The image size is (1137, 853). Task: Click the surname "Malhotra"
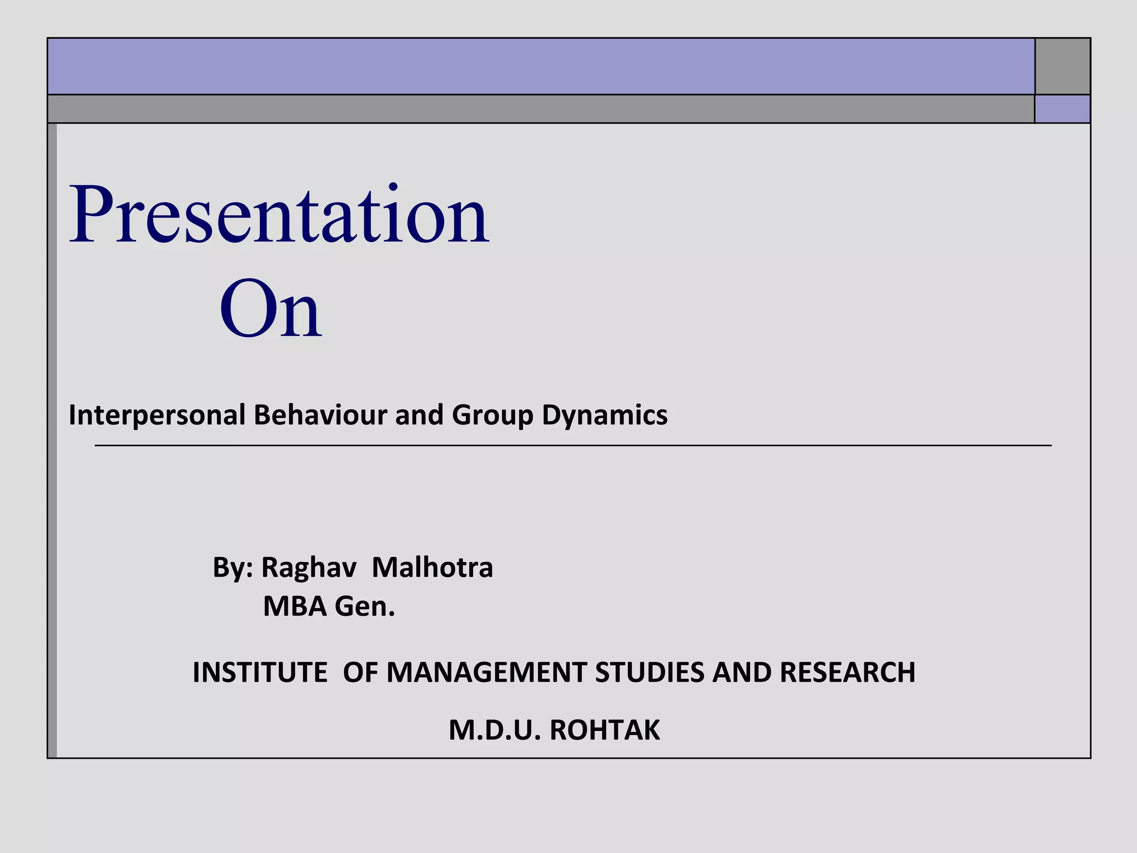click(x=432, y=568)
